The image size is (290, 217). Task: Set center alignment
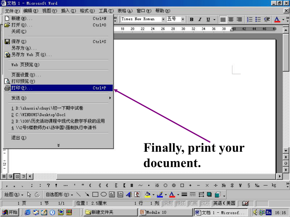pyautogui.click(x=231, y=20)
